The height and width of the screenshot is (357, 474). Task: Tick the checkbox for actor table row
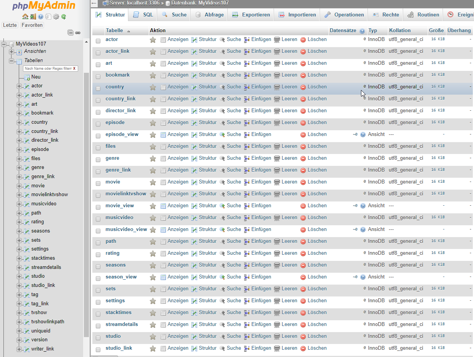pyautogui.click(x=98, y=41)
